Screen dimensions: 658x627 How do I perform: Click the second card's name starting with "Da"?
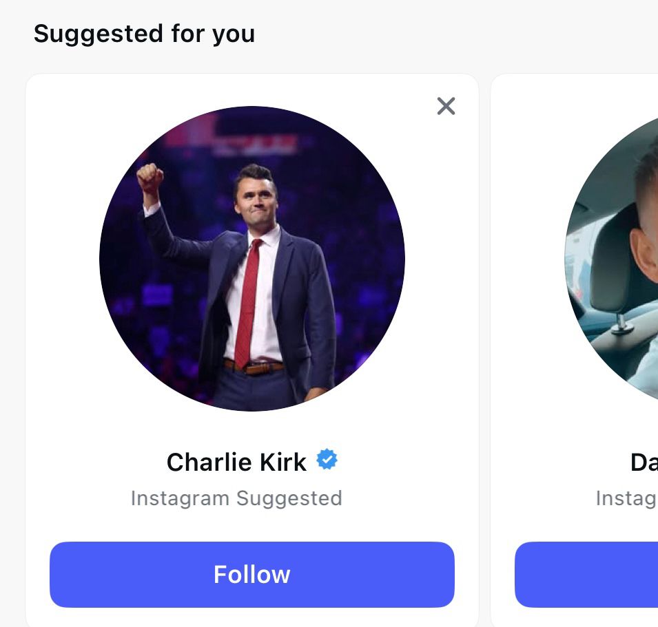tap(644, 462)
